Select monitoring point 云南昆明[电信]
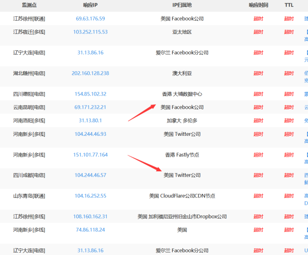This screenshot has width=308, height=255. (29, 107)
